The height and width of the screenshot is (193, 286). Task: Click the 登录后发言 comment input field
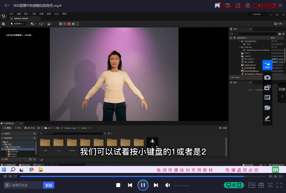pyautogui.click(x=27, y=185)
